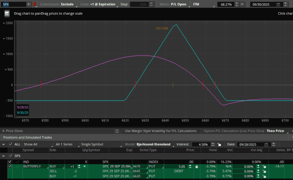Adjust Vol Adj stepper on 6645 row
Viewport: 293px width, 180px height.
(258, 171)
